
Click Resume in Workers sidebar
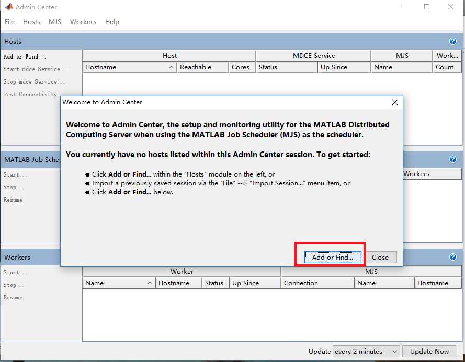(x=13, y=297)
